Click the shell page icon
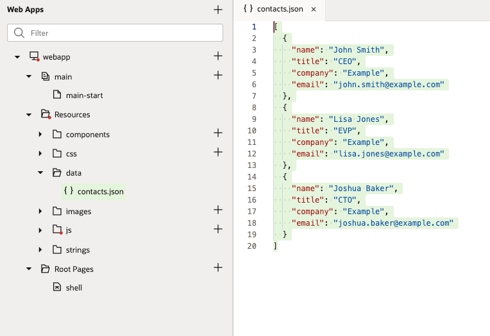 point(57,287)
